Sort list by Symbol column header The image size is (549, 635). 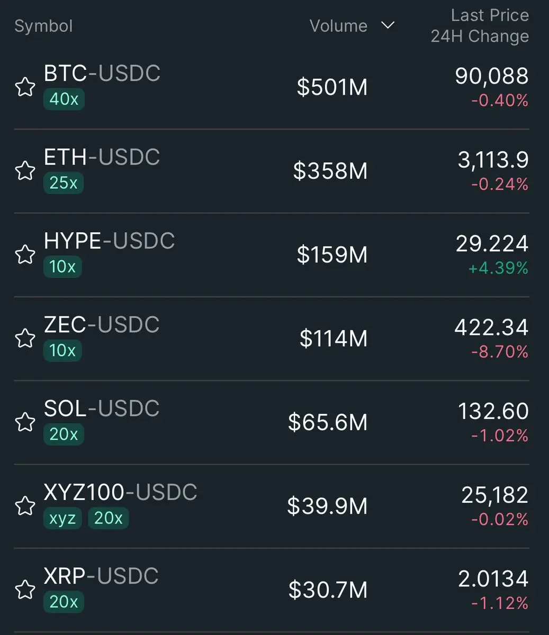coord(43,26)
